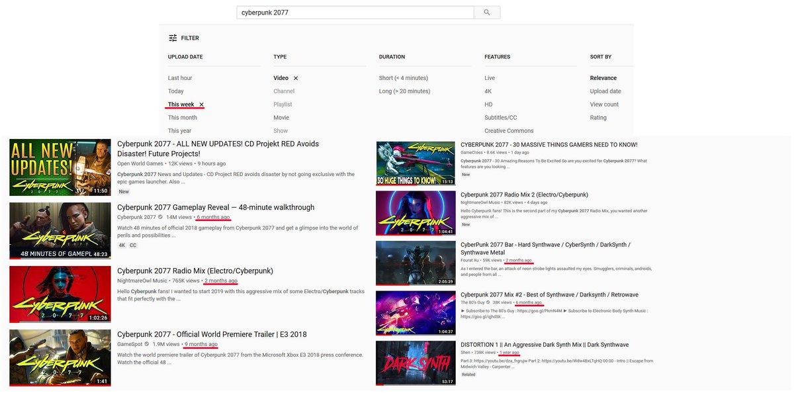Visit the Shen channel
The height and width of the screenshot is (393, 794).
[x=465, y=353]
